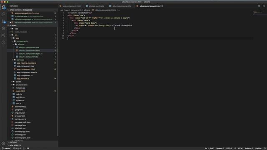Click the file icon of albums.component.css
267x150 pixels.
pyautogui.click(x=17, y=47)
